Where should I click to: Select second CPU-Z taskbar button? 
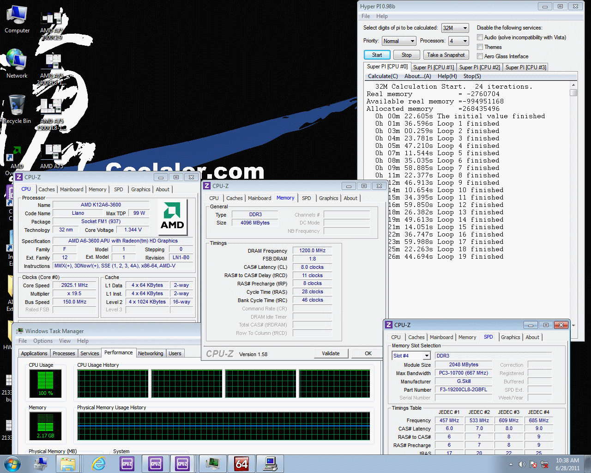[x=156, y=464]
